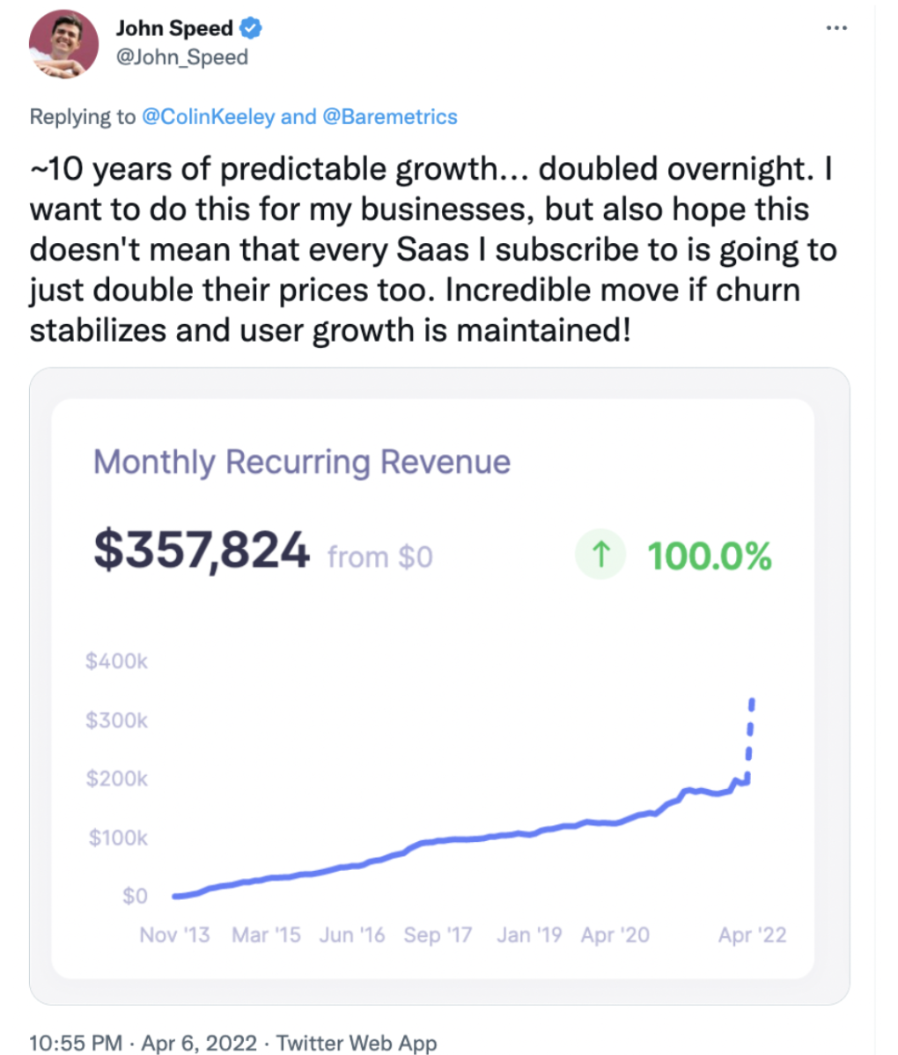
Task: Open the @ColinKeeley mention link
Action: coord(209,117)
